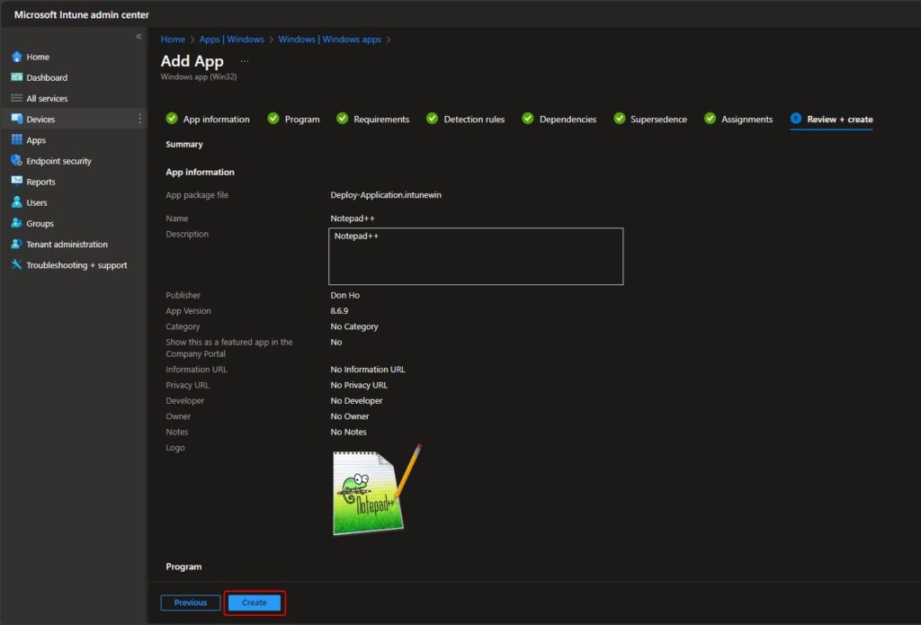Select the Users person icon
The width and height of the screenshot is (921, 625).
(16, 202)
